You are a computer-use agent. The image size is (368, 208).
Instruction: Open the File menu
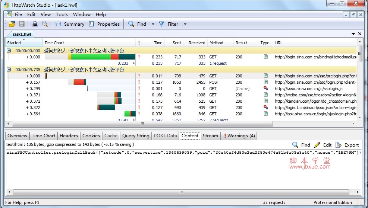click(x=18, y=14)
